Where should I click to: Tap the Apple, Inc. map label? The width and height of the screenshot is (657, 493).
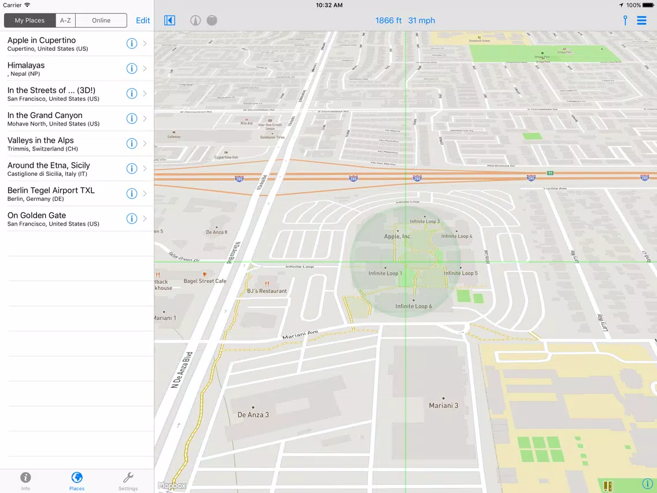(x=398, y=237)
